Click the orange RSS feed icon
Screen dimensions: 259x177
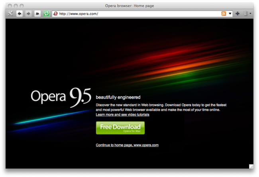(224, 14)
